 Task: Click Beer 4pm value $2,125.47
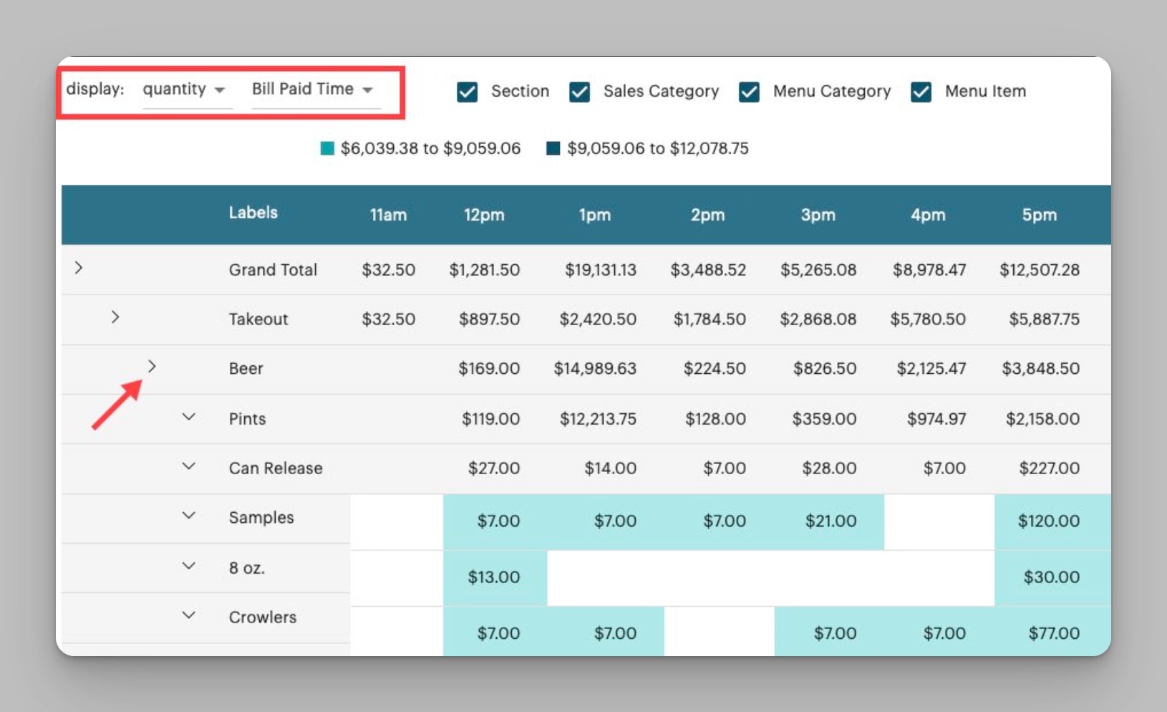pyautogui.click(x=931, y=369)
